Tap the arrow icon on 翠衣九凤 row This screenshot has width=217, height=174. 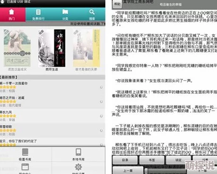pos(101,116)
